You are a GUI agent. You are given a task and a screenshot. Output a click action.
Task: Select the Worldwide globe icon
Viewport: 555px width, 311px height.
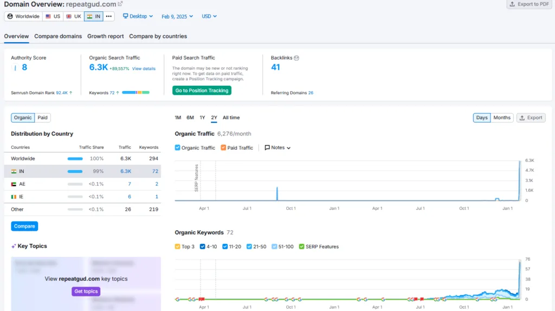coord(10,16)
